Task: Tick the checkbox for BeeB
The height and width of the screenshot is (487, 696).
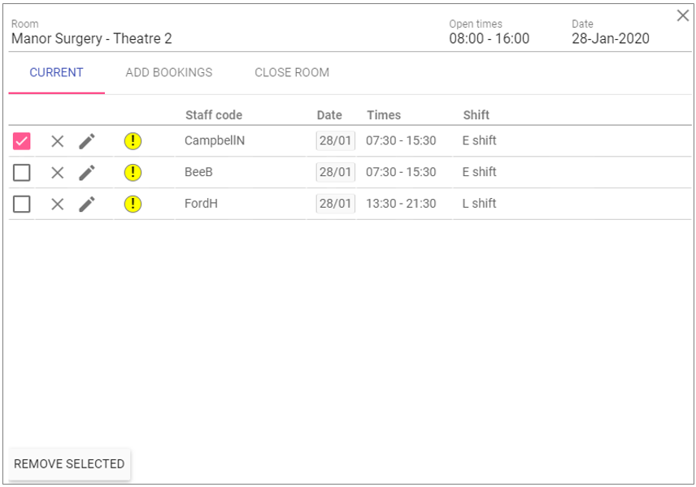Action: pos(22,172)
